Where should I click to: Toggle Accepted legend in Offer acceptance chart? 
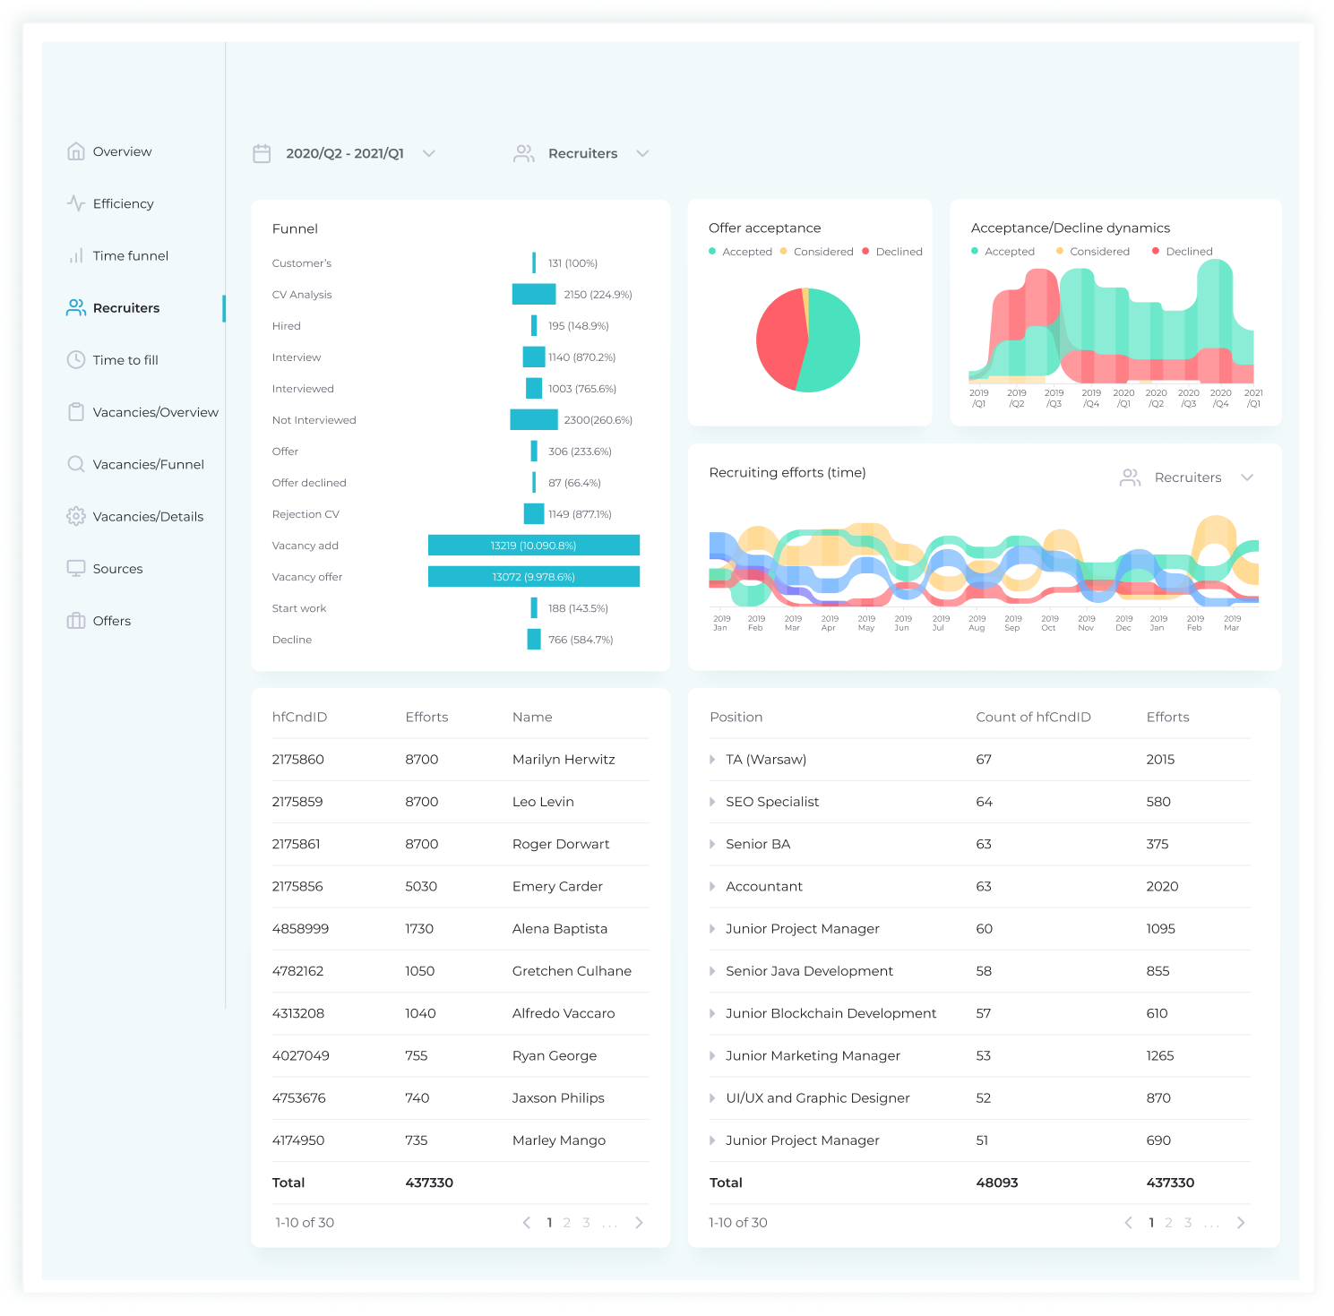tap(740, 252)
